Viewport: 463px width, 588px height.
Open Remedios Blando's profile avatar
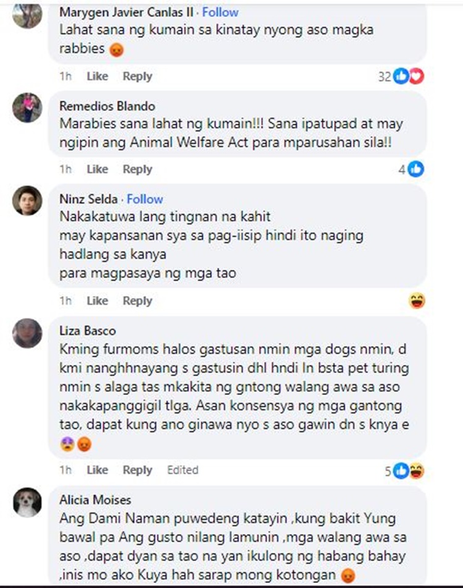coord(27,108)
